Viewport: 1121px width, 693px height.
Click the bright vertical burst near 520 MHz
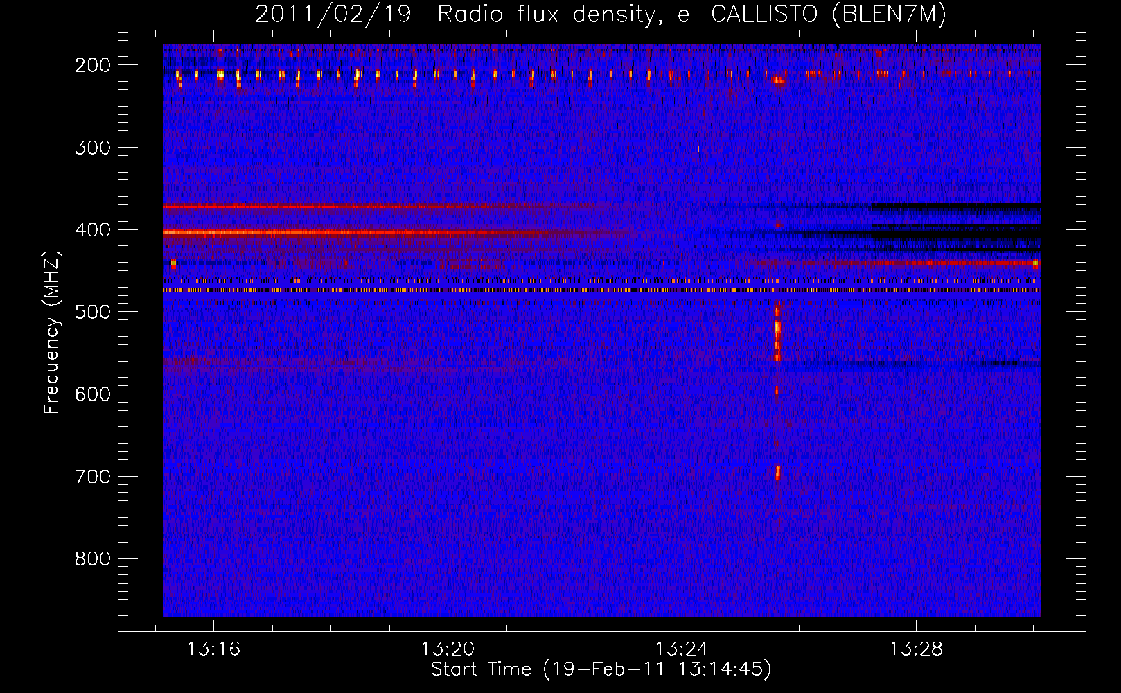pos(777,333)
